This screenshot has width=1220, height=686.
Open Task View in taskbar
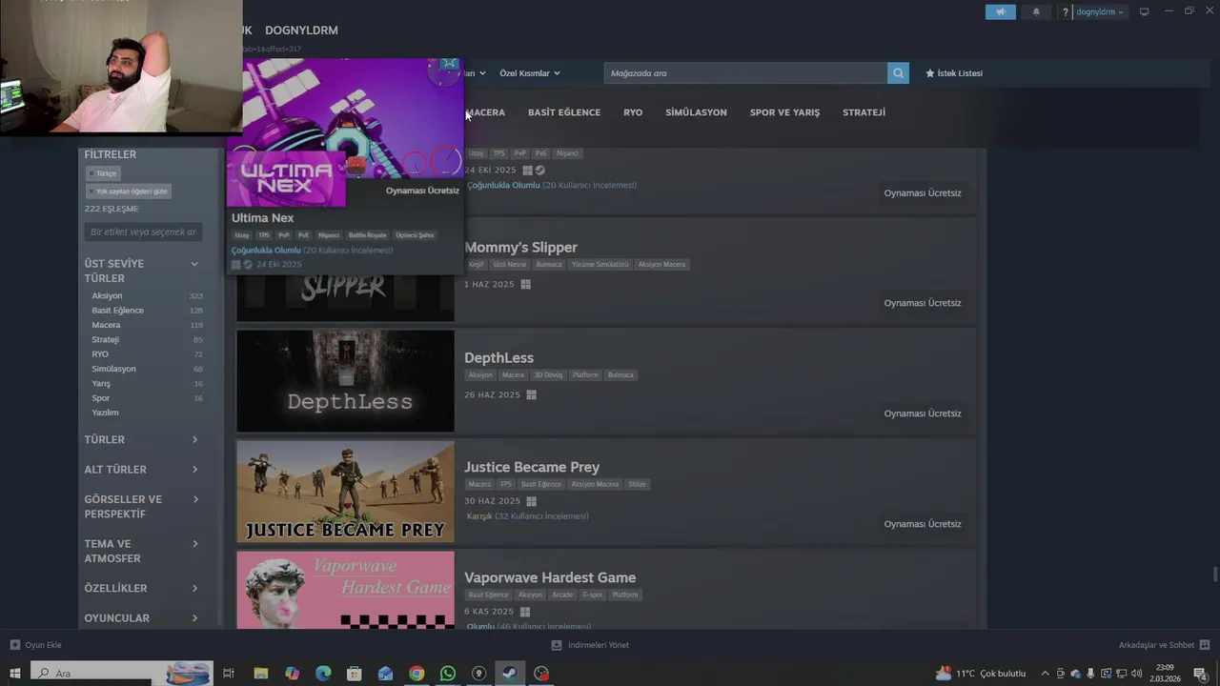coord(229,674)
